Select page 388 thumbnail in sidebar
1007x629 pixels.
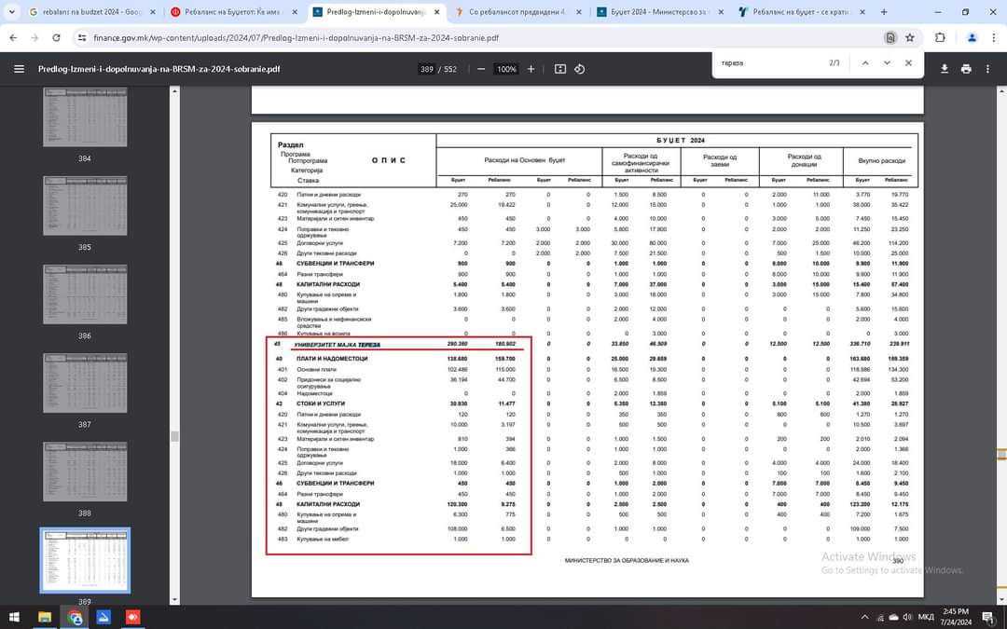[85, 472]
